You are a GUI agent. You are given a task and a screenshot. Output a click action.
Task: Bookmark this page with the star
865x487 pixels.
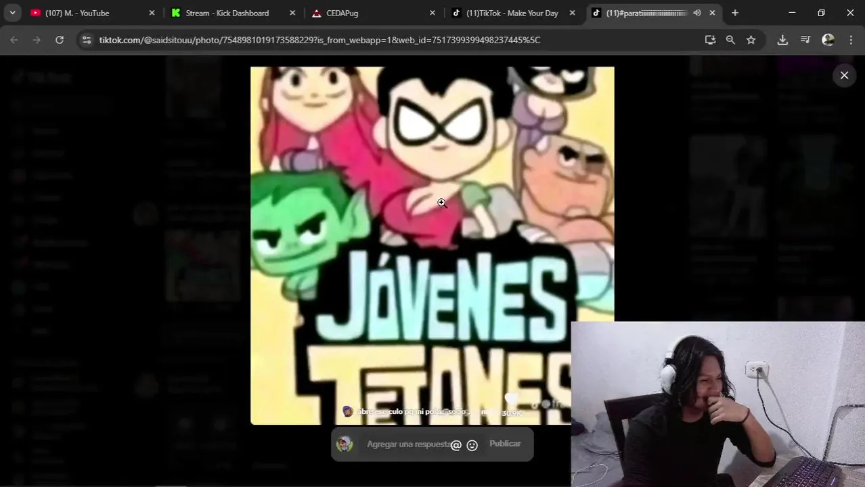(x=751, y=40)
